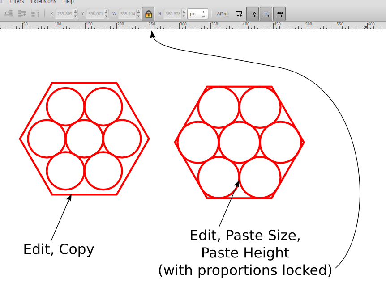Screen dimensions: 386x299
Task: Toggle move patterns with object button
Action: pos(280,14)
